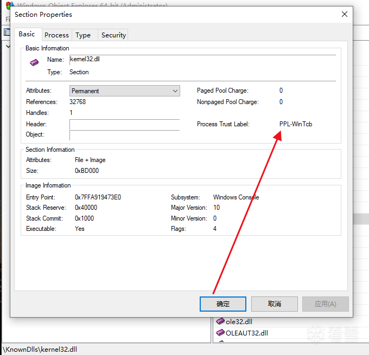Click the Header input field
The width and height of the screenshot is (369, 355).
124,124
